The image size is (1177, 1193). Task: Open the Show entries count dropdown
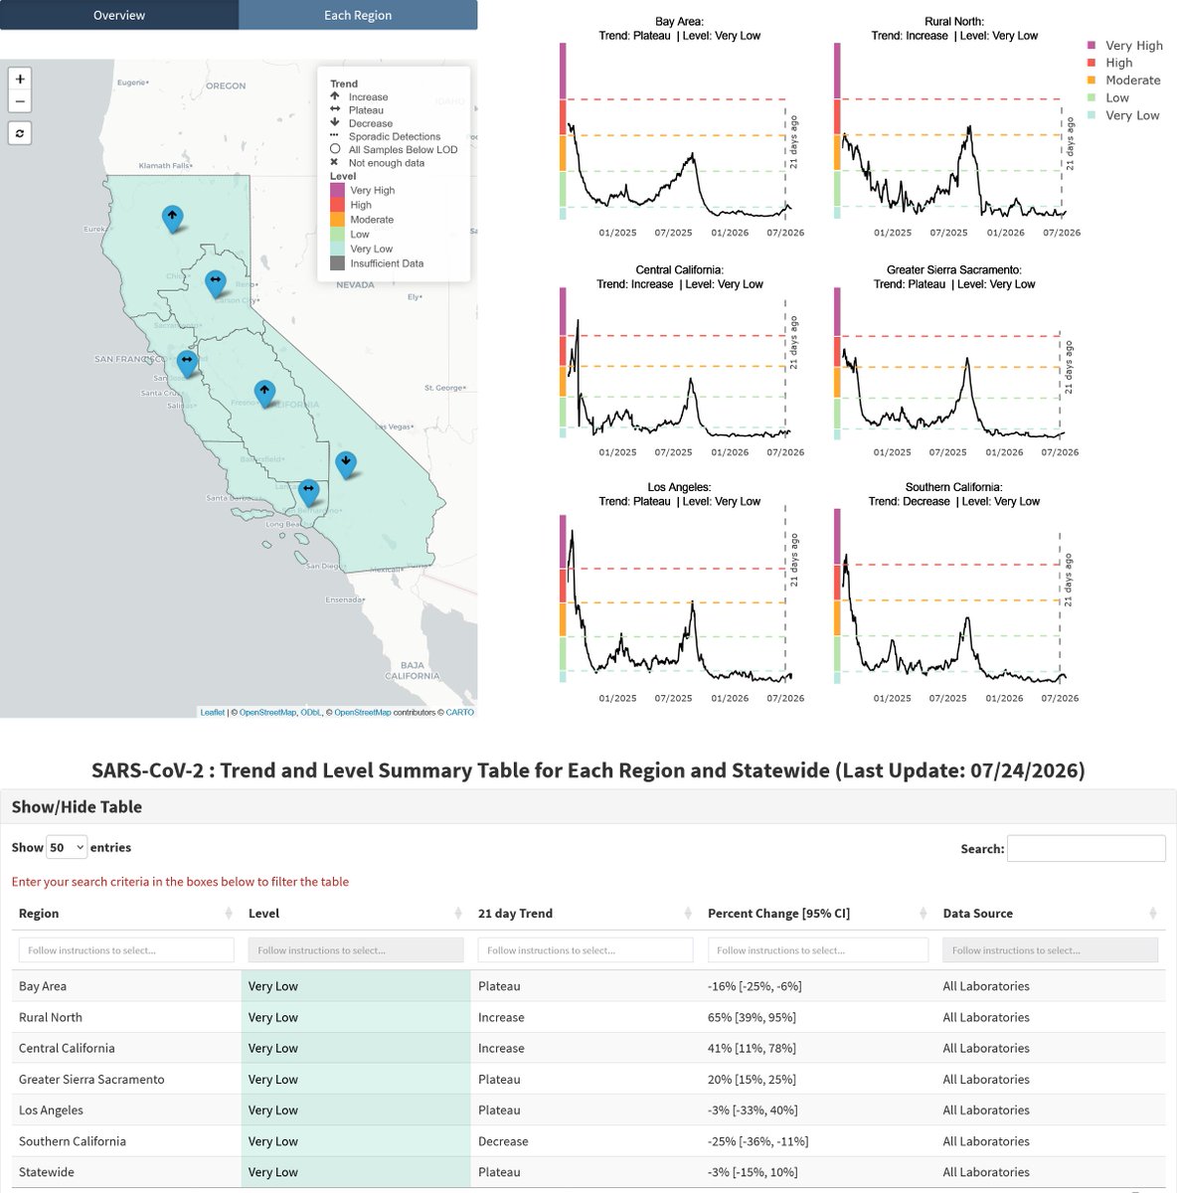click(x=67, y=848)
